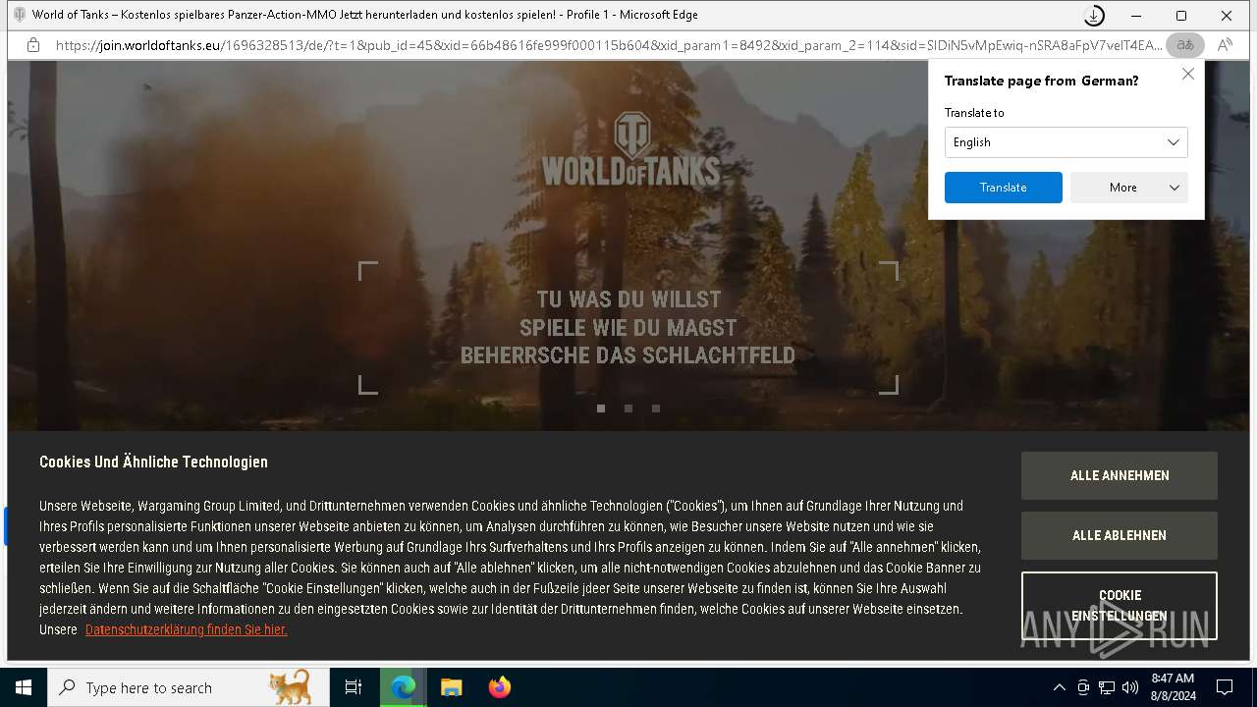Click the address bar URL
The height and width of the screenshot is (707, 1257).
pyautogui.click(x=609, y=45)
